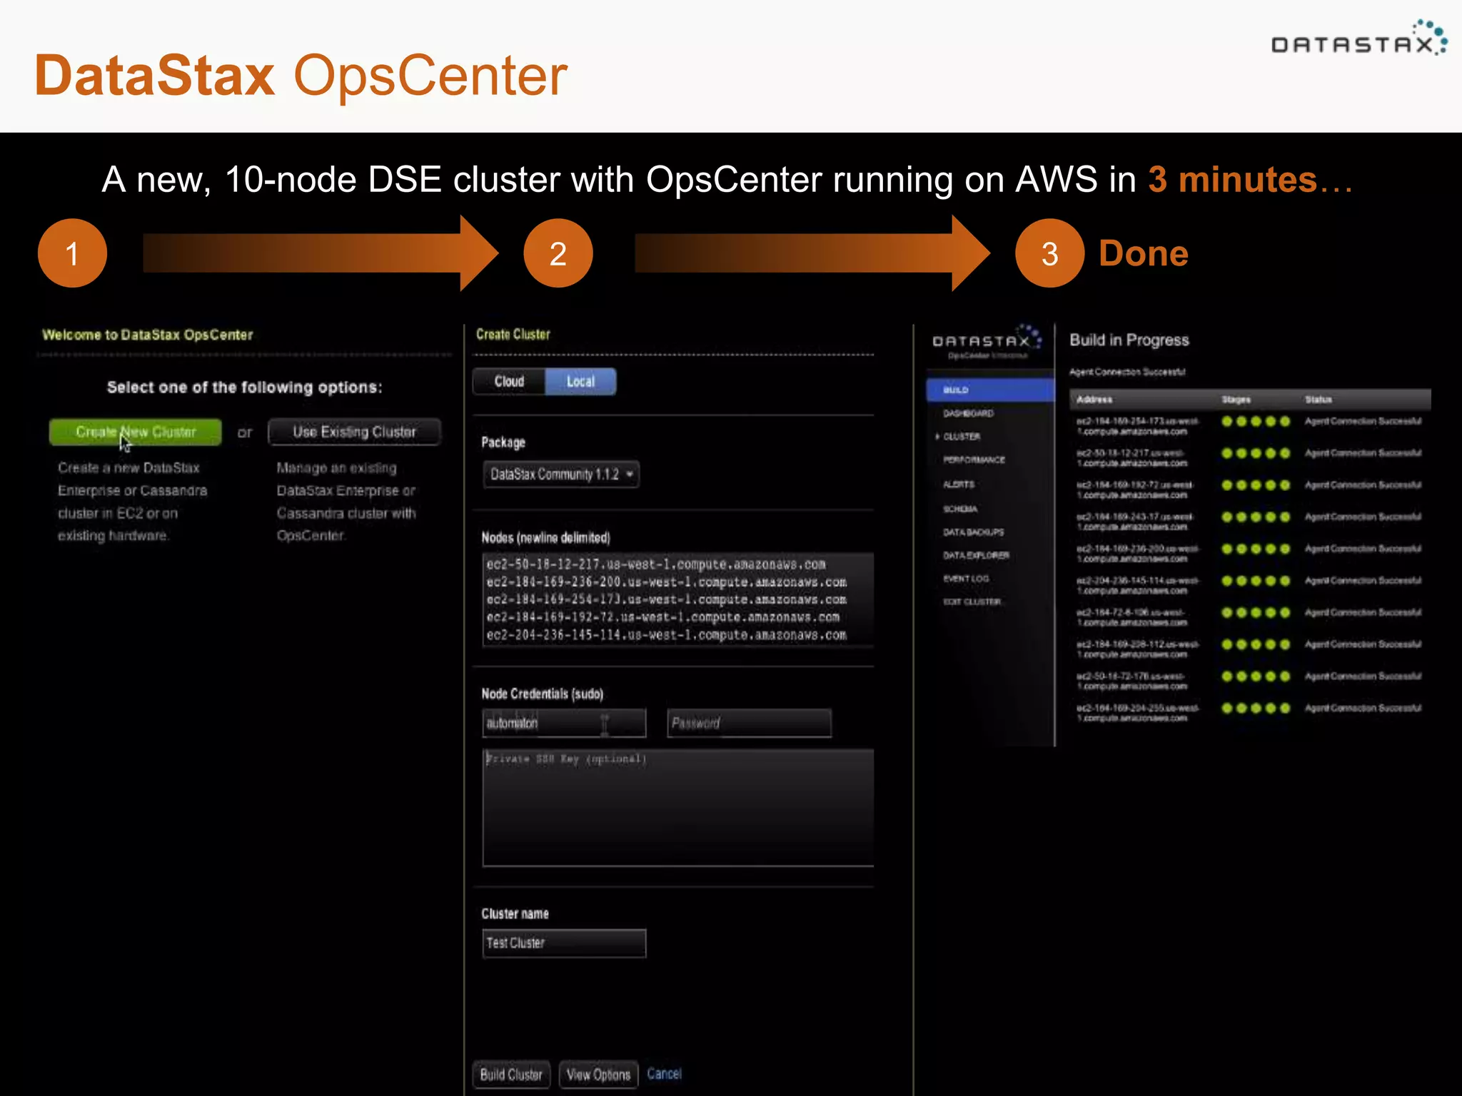This screenshot has height=1096, width=1462.
Task: Select the ec2-204-236-145-114 address in the build table
Action: click(1137, 586)
